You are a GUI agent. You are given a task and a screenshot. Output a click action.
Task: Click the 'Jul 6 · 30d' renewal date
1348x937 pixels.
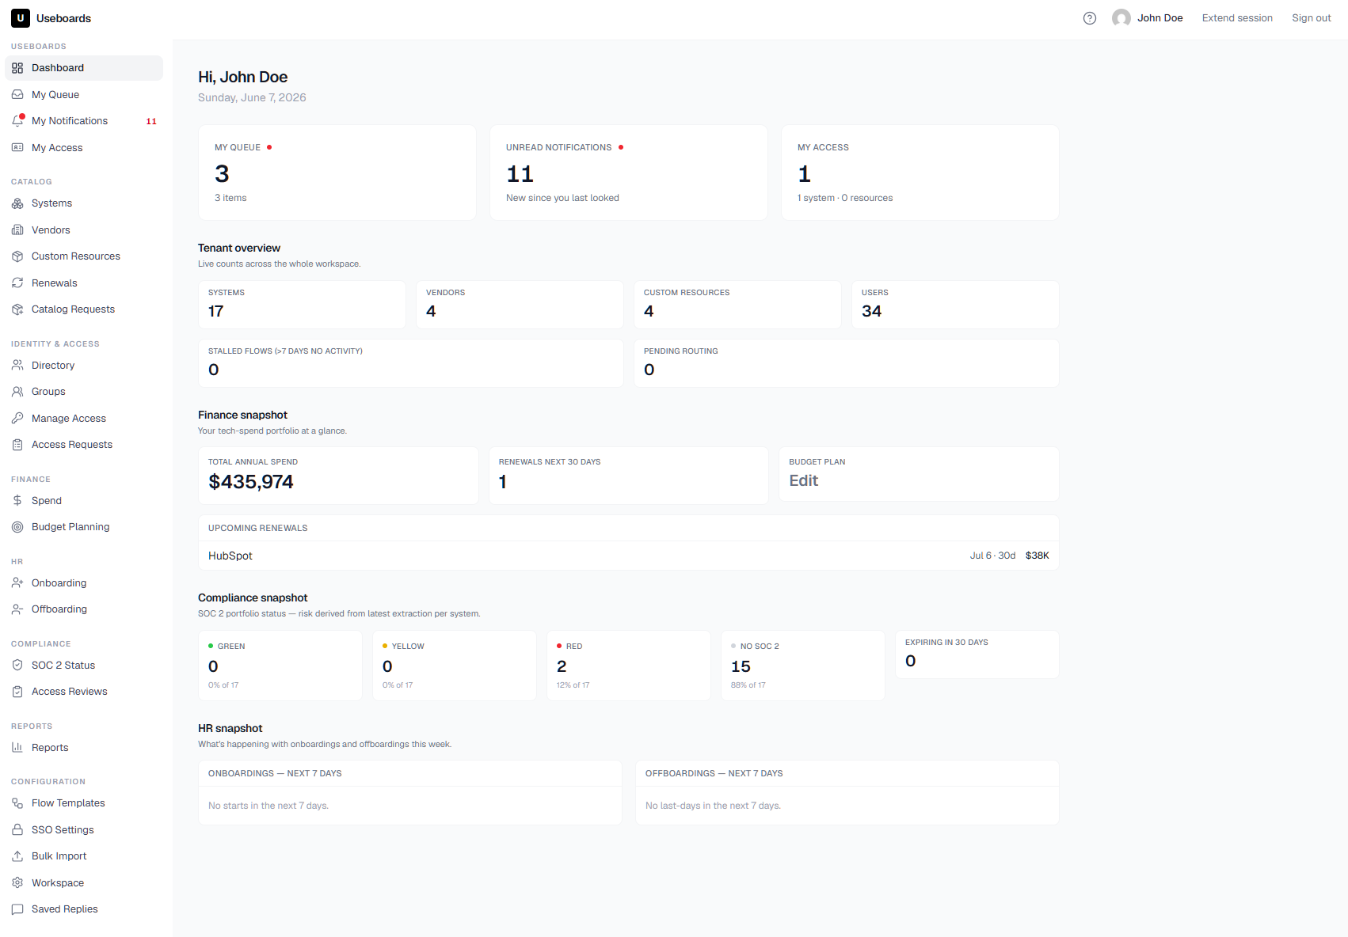click(x=992, y=556)
